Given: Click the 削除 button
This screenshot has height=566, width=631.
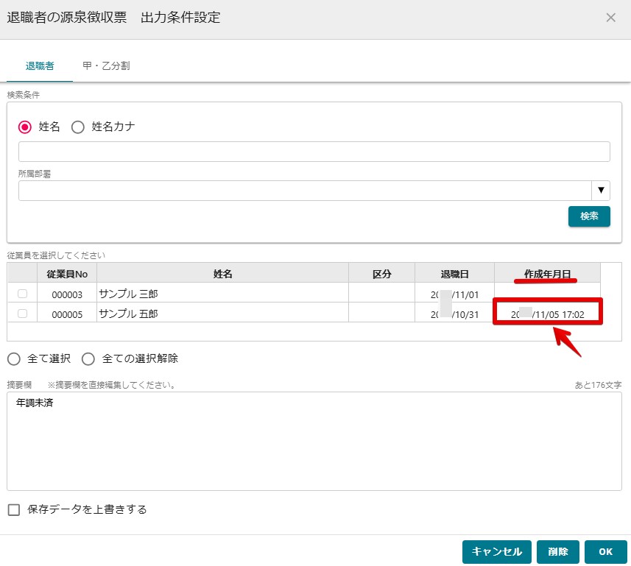Looking at the screenshot, I should tap(557, 552).
